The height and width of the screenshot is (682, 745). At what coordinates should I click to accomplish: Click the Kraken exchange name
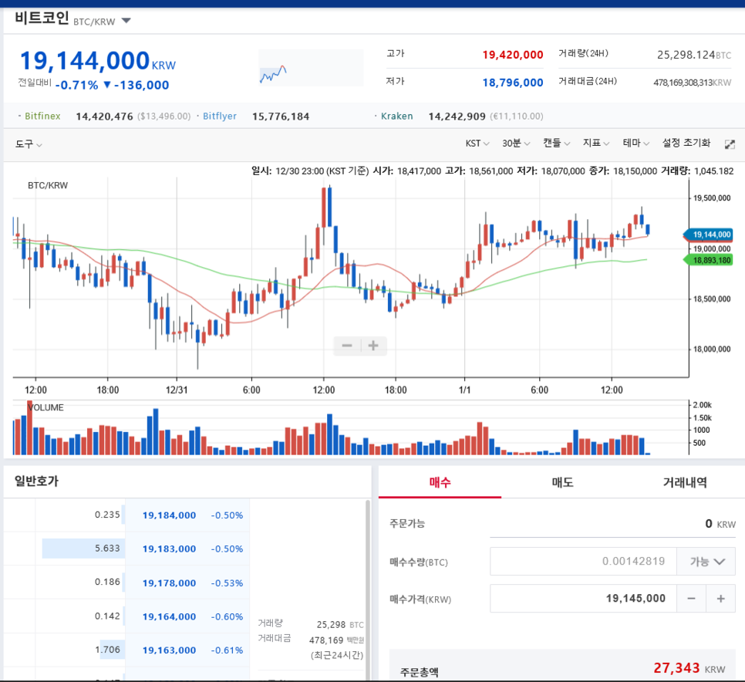396,116
